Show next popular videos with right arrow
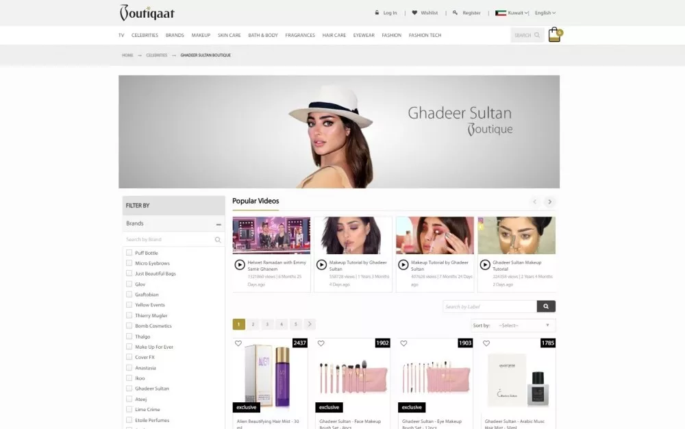This screenshot has height=429, width=685. [x=549, y=201]
